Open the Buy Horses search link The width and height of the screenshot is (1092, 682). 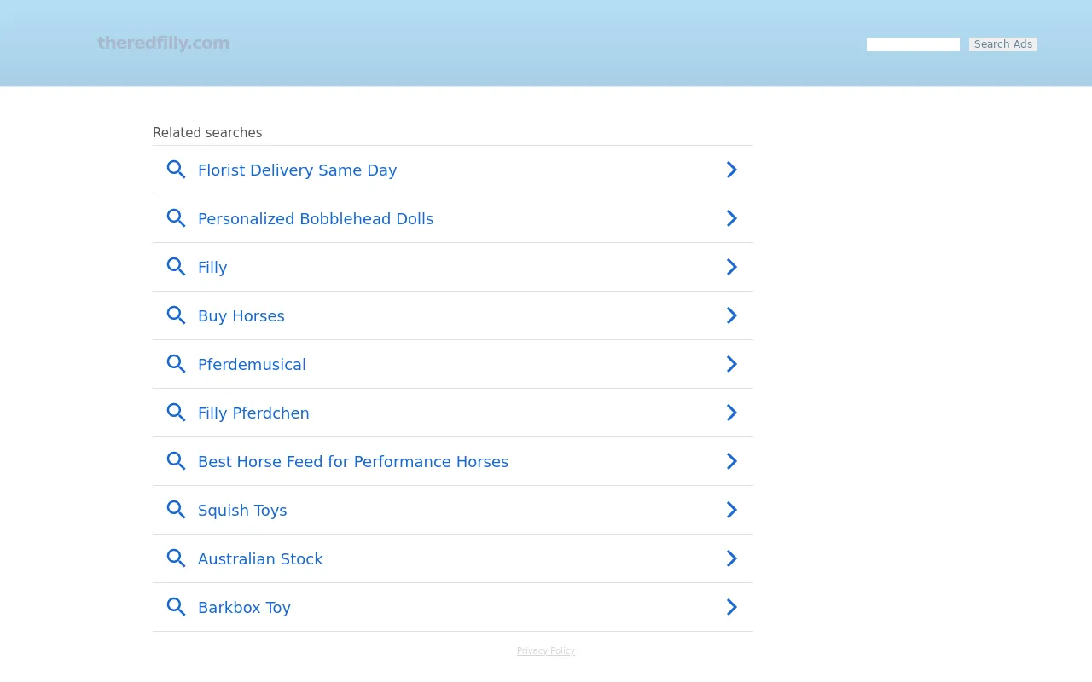(x=241, y=316)
